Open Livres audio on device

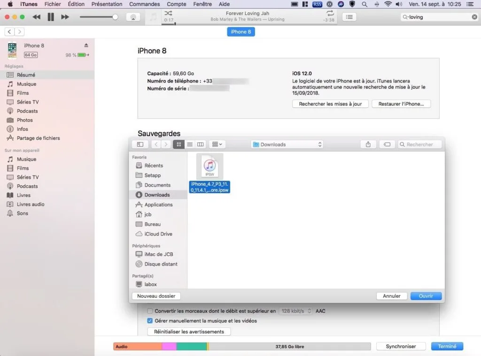point(47,205)
